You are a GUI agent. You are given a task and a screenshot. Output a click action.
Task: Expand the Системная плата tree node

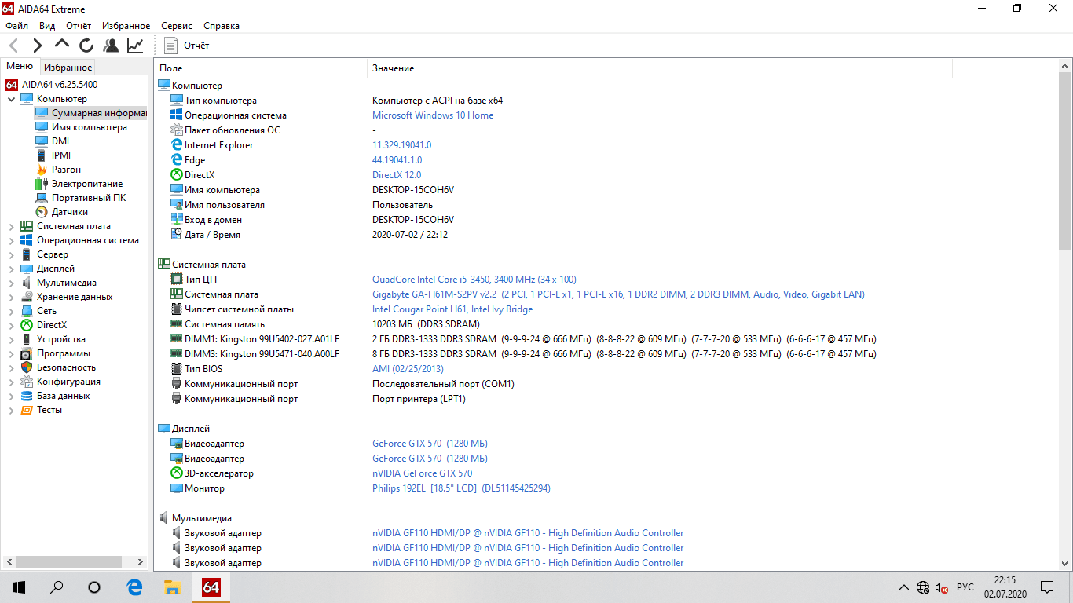point(11,226)
